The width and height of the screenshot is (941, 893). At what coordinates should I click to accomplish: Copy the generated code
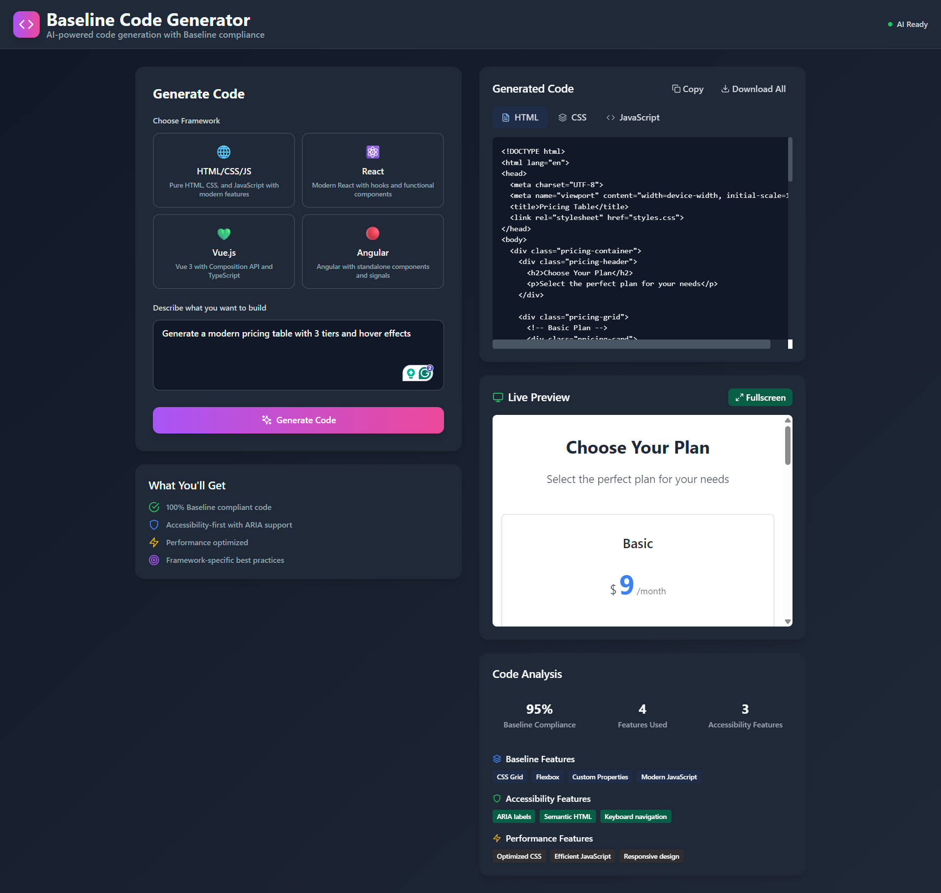coord(687,89)
